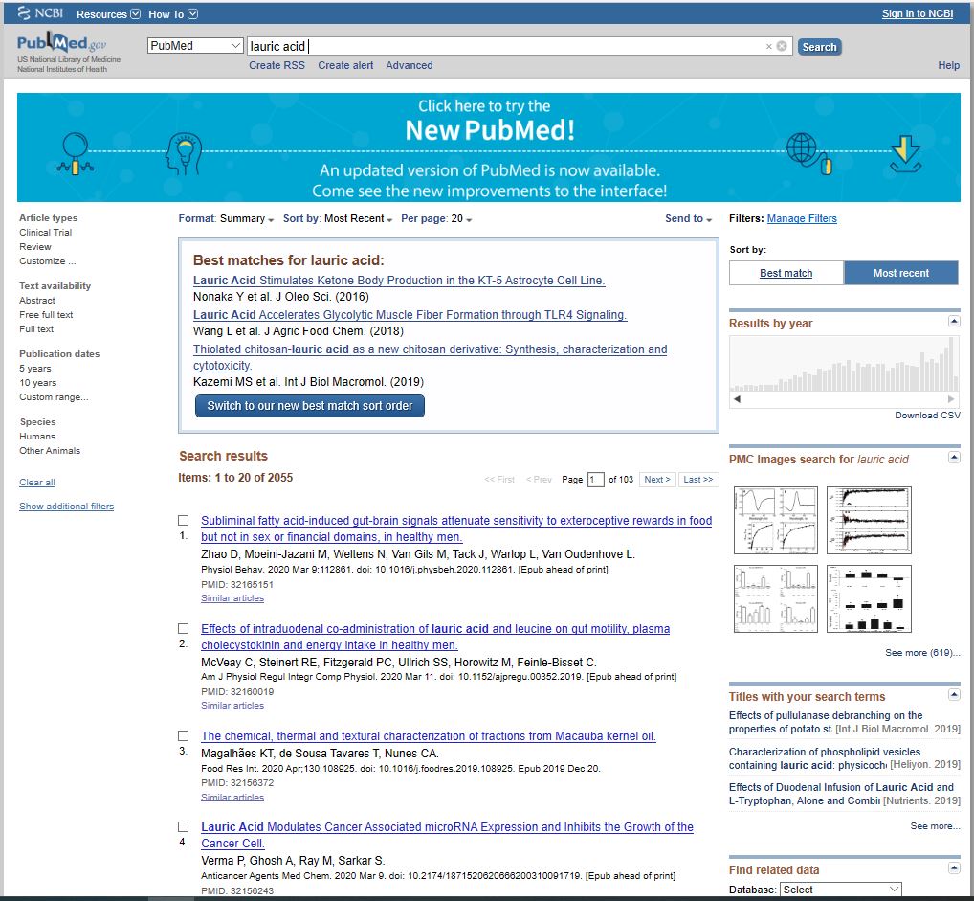Viewport: 974px width, 901px height.
Task: Click the Results by year bar chart
Action: coord(844,364)
